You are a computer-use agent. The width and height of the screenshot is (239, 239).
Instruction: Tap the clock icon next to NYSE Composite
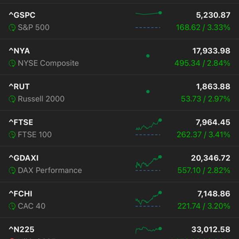(x=12, y=63)
